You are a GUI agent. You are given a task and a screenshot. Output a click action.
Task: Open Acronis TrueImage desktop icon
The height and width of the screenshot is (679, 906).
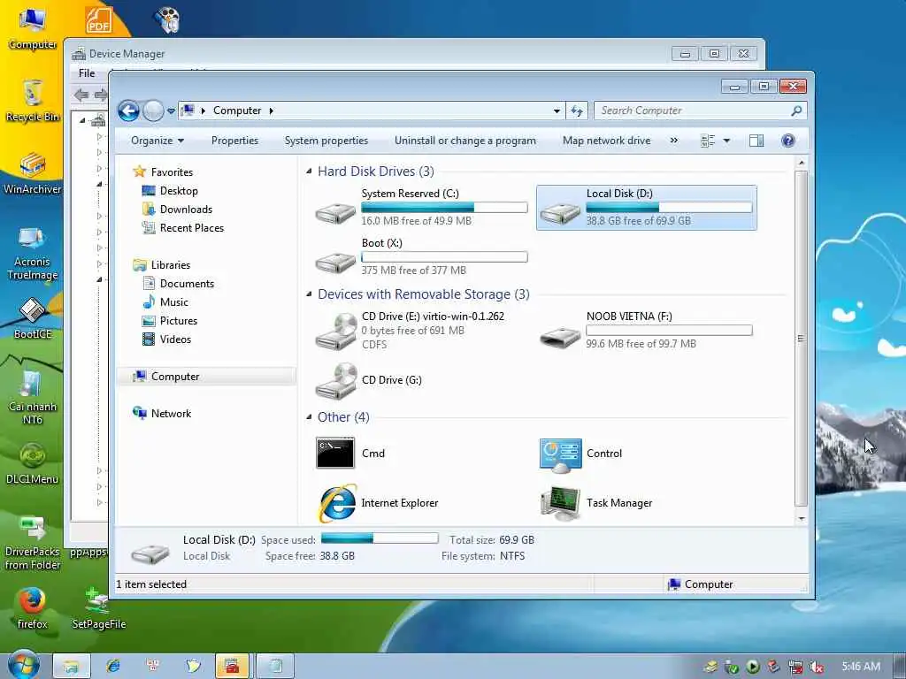[x=33, y=254]
